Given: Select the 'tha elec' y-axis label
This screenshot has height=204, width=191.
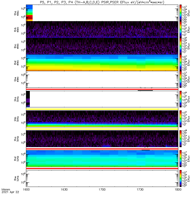Looking at the screenshot, I should [x=16, y=13].
